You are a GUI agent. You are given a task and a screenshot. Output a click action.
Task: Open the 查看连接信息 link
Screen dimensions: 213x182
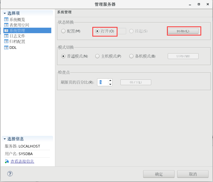(x=22, y=161)
